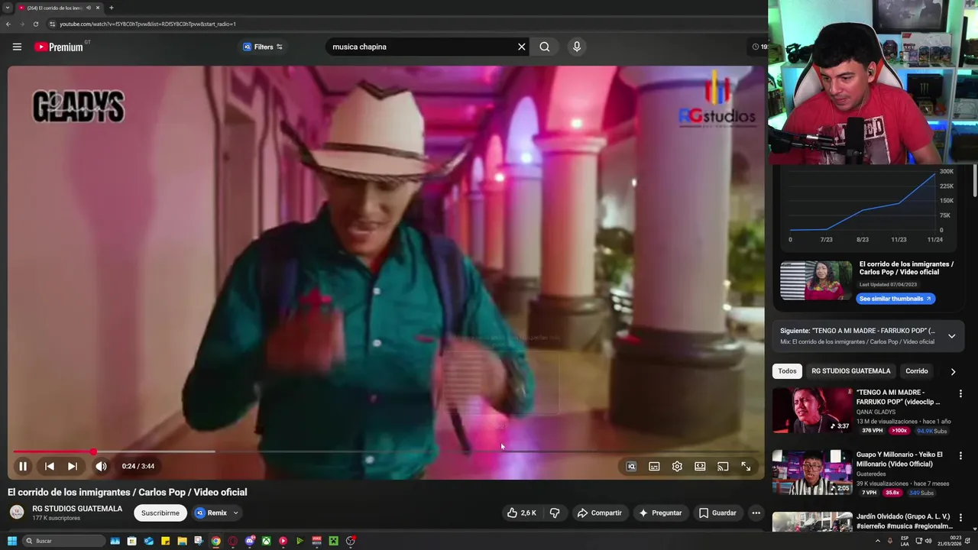Open player settings gear
This screenshot has width=978, height=550.
(677, 466)
